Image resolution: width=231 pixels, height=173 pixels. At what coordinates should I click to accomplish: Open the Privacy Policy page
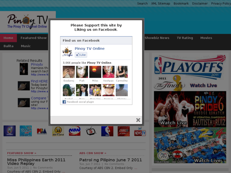pos(221,3)
